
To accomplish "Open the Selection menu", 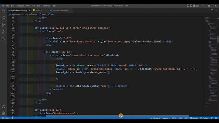I will [x=20, y=6].
